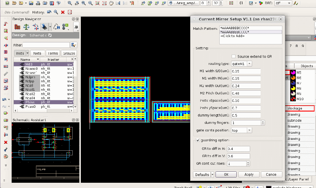Open the vreg_amp path selector in toolbar

click(x=184, y=3)
